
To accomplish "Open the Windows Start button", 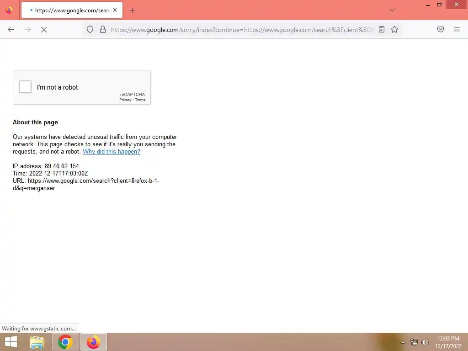I will tap(11, 342).
